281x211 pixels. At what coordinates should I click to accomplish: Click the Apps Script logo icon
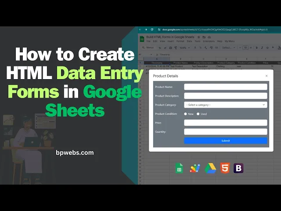click(x=195, y=168)
